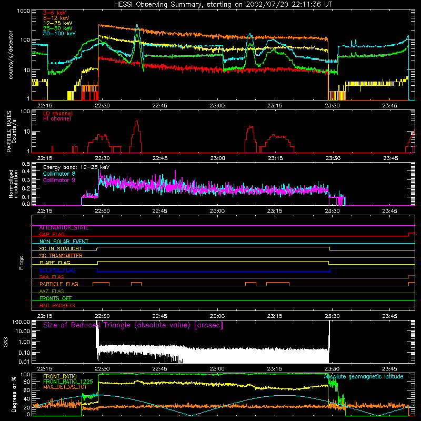Select the Collimator 9 legend label
This screenshot has height=421, width=421.
[x=59, y=180]
